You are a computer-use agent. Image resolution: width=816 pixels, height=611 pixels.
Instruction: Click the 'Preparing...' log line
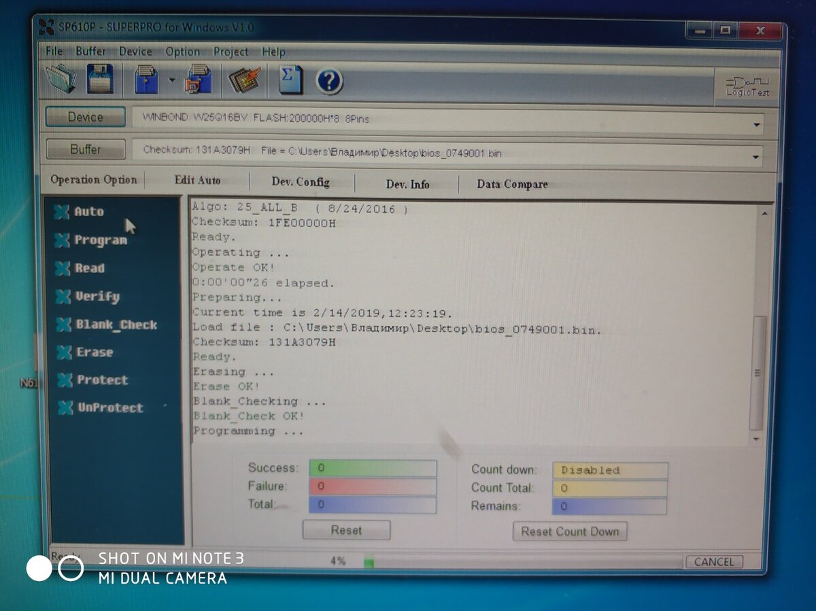pyautogui.click(x=237, y=297)
